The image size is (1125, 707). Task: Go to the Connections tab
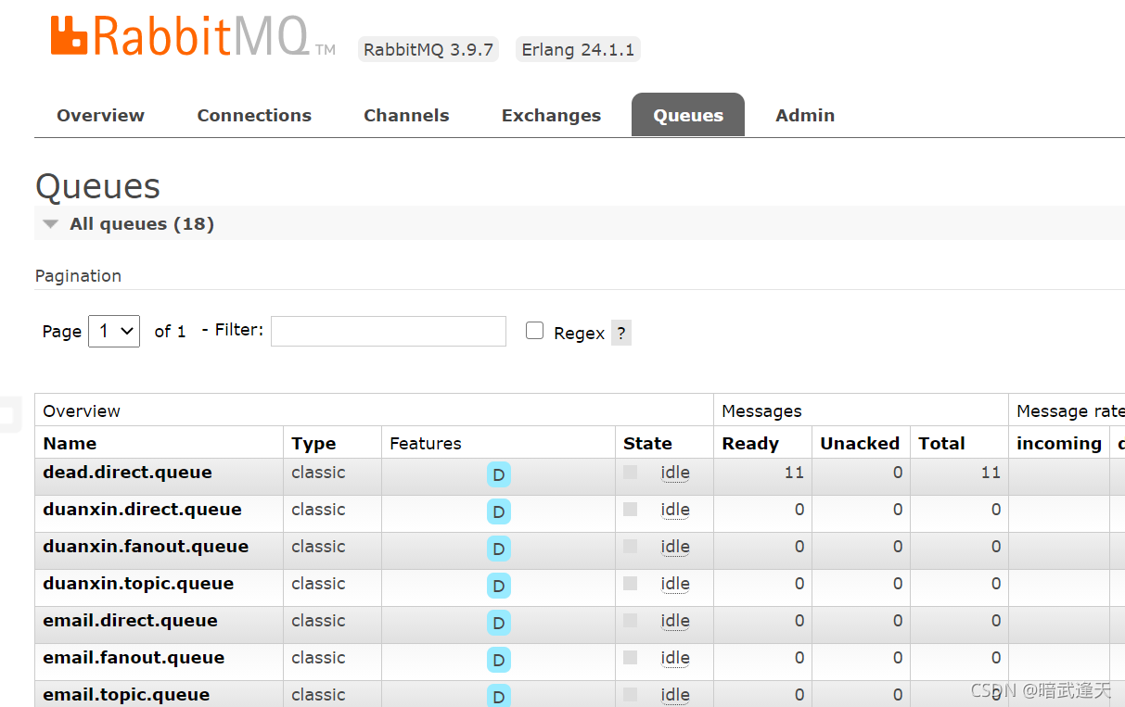tap(254, 116)
